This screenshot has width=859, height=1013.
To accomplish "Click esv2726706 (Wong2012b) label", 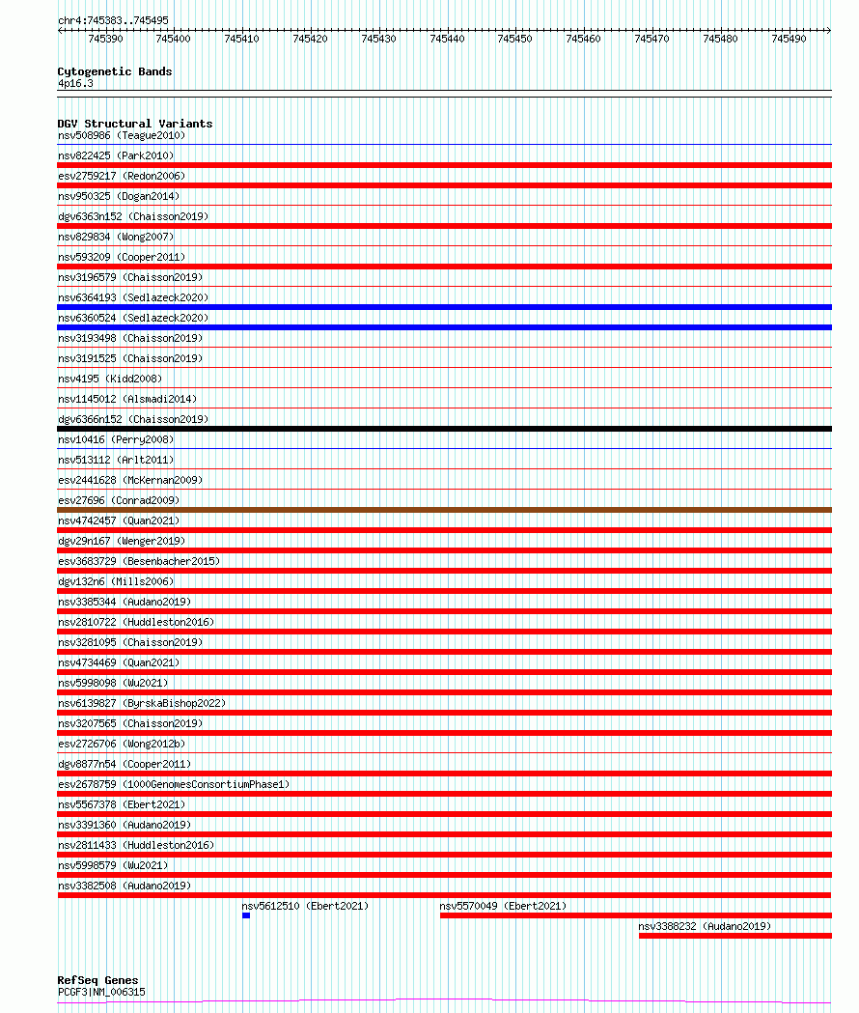I will pyautogui.click(x=122, y=744).
